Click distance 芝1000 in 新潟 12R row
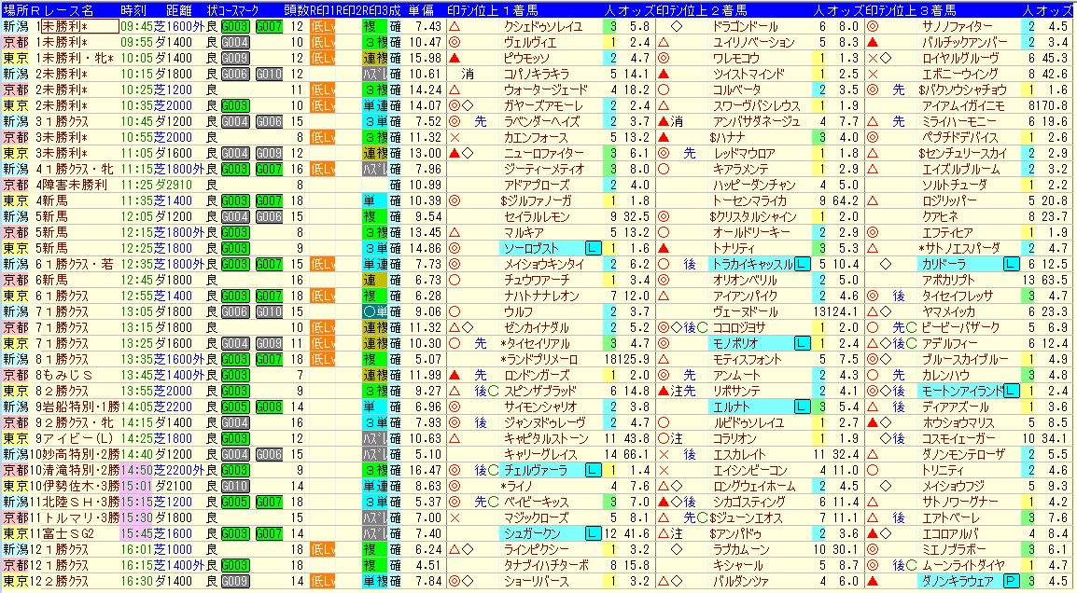The image size is (1077, 593). click(174, 550)
